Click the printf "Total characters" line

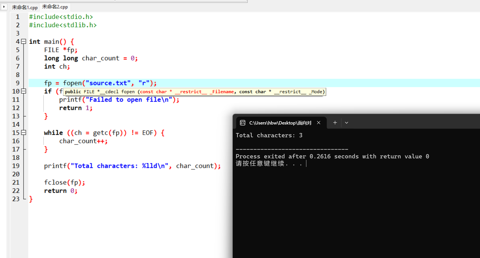[x=132, y=166]
